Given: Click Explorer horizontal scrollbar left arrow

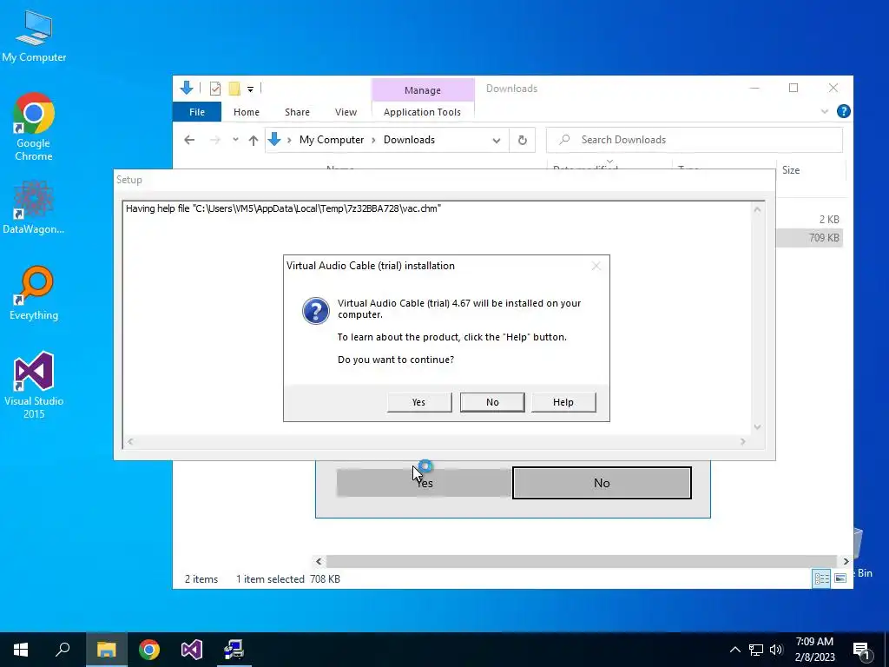Looking at the screenshot, I should coord(319,562).
